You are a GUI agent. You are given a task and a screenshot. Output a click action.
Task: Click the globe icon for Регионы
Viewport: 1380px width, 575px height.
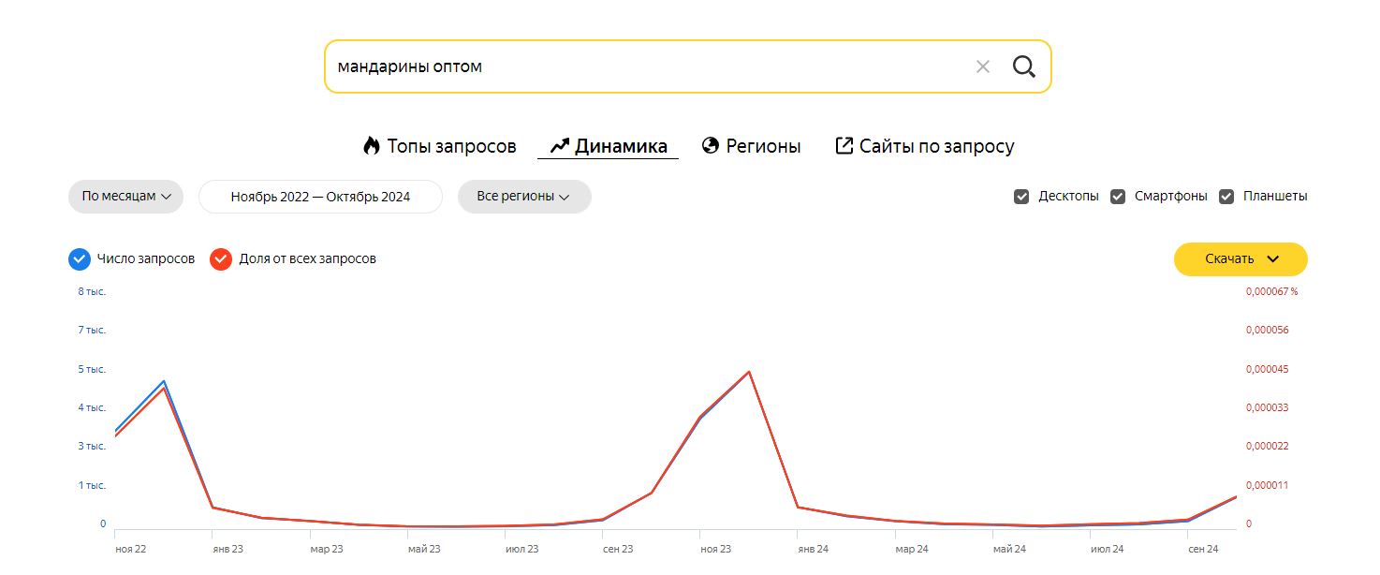[711, 146]
